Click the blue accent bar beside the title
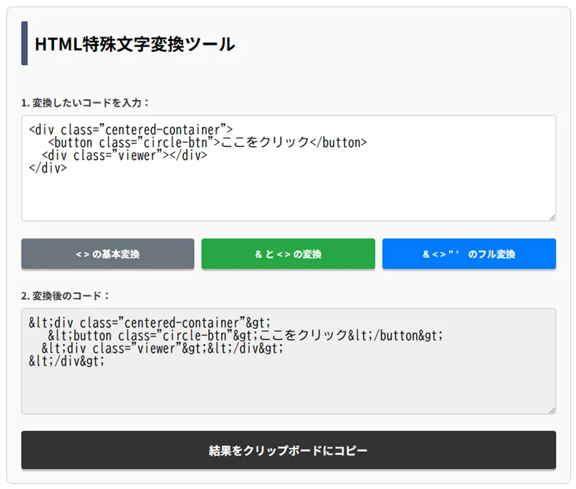The width and height of the screenshot is (576, 489). click(x=24, y=43)
